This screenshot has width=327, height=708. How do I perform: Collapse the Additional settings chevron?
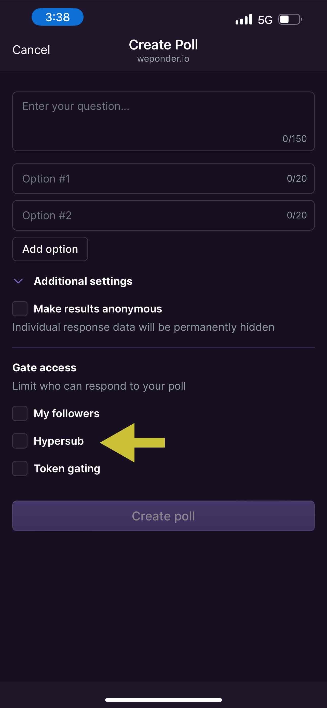pyautogui.click(x=18, y=281)
